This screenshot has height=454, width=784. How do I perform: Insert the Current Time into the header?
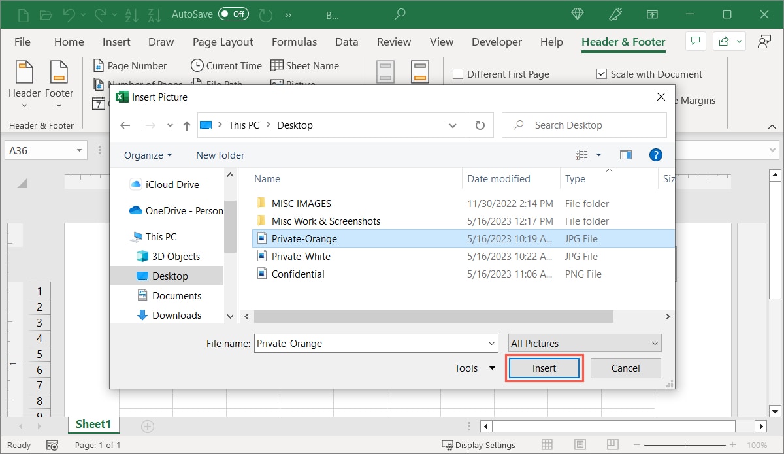225,65
